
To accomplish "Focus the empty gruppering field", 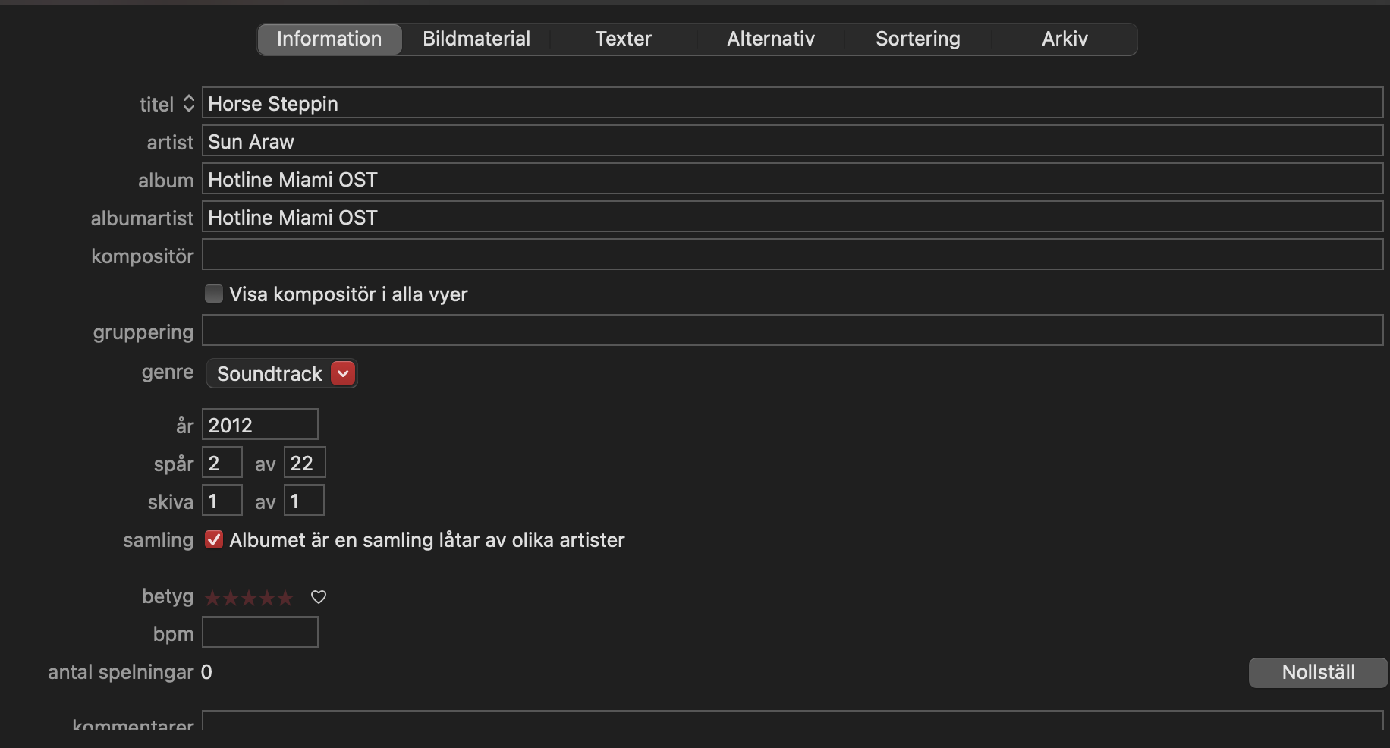I will coord(791,331).
